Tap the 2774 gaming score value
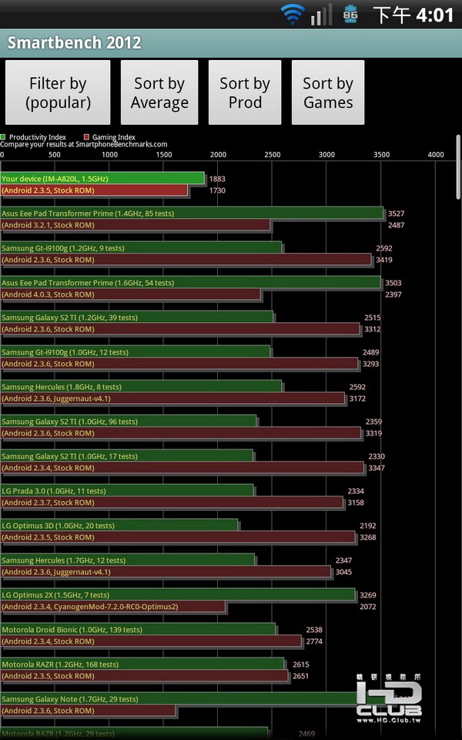This screenshot has height=740, width=462. [314, 641]
